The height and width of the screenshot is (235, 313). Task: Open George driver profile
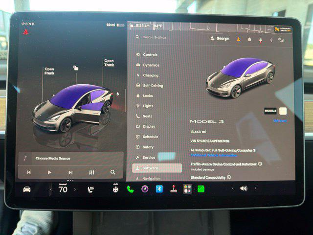pos(220,39)
